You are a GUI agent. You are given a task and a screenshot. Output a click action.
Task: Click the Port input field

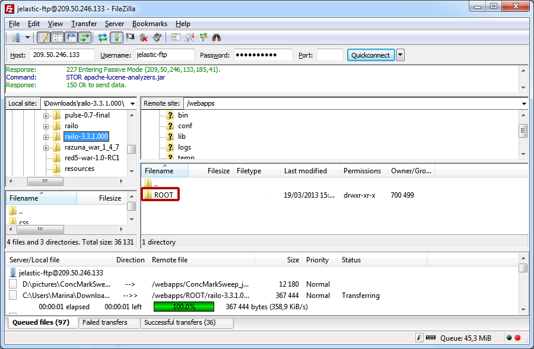point(330,55)
